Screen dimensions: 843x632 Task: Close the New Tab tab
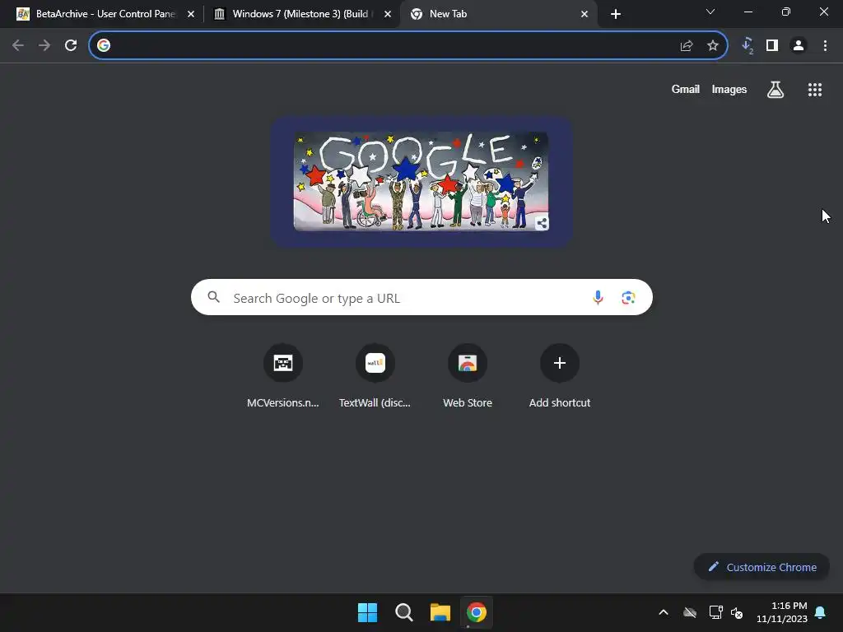585,15
